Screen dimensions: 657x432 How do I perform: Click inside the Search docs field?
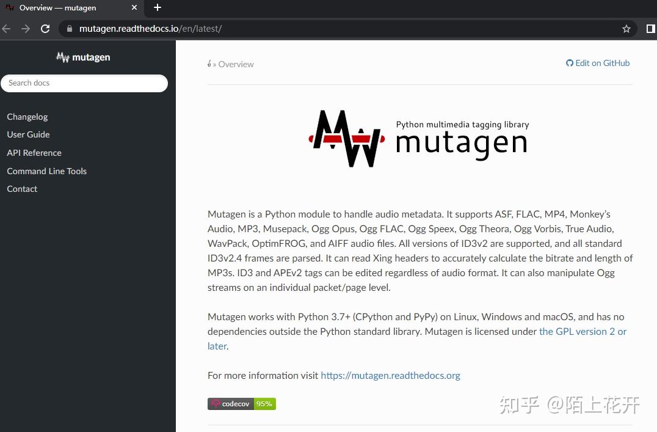point(85,83)
